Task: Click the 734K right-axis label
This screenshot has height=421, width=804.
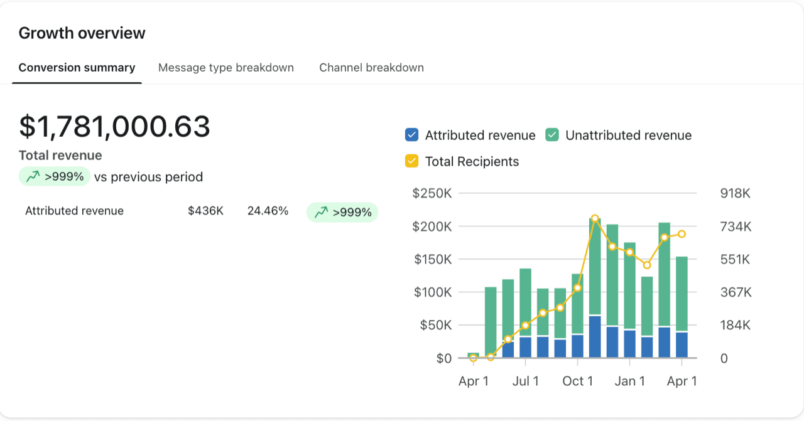Action: click(736, 226)
